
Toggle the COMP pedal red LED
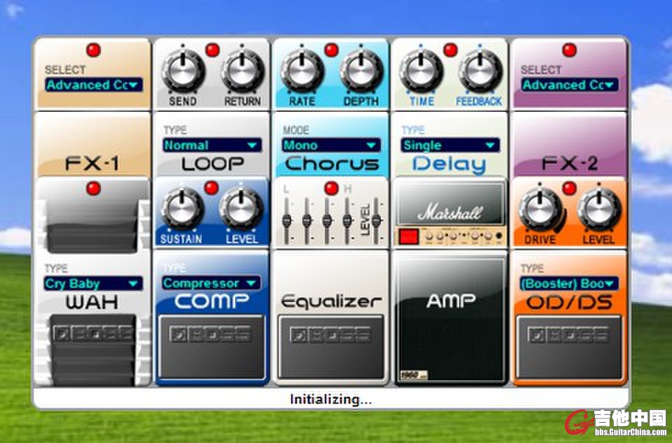[x=211, y=188]
